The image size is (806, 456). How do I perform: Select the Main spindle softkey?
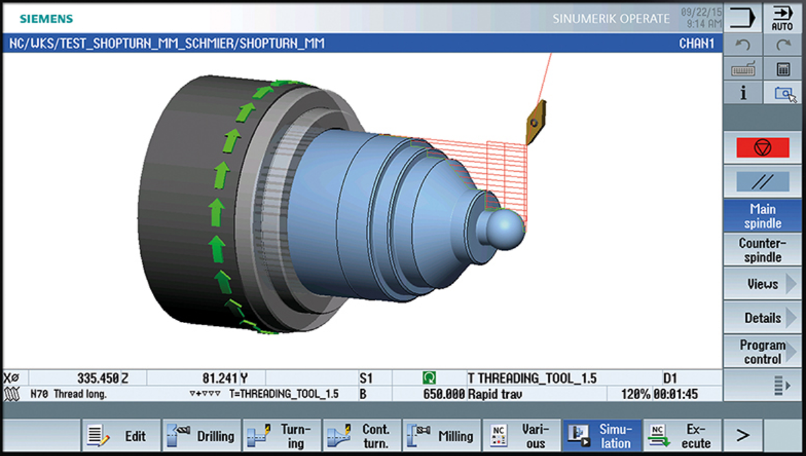click(762, 216)
